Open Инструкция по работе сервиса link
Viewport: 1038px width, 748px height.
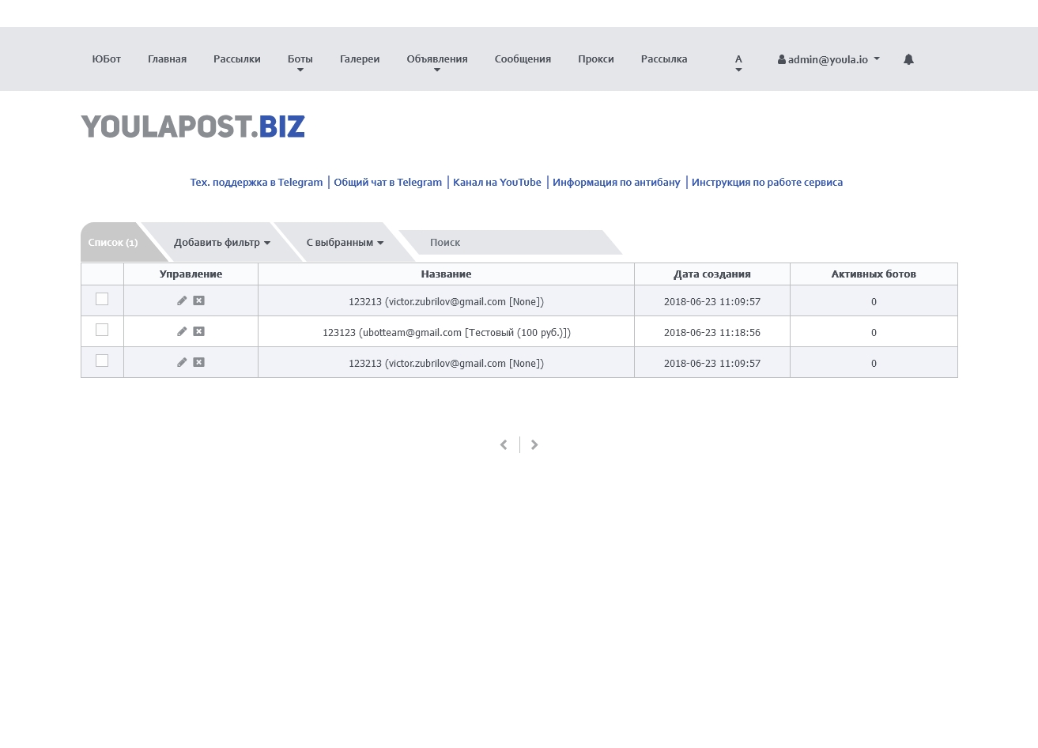point(767,182)
